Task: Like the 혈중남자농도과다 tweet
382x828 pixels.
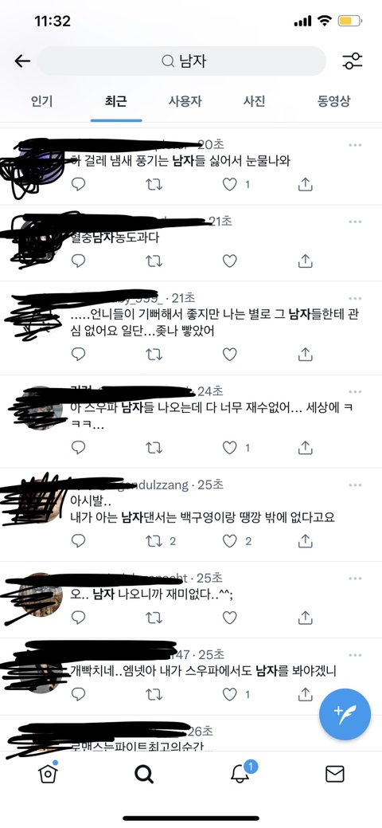Action: tap(229, 261)
